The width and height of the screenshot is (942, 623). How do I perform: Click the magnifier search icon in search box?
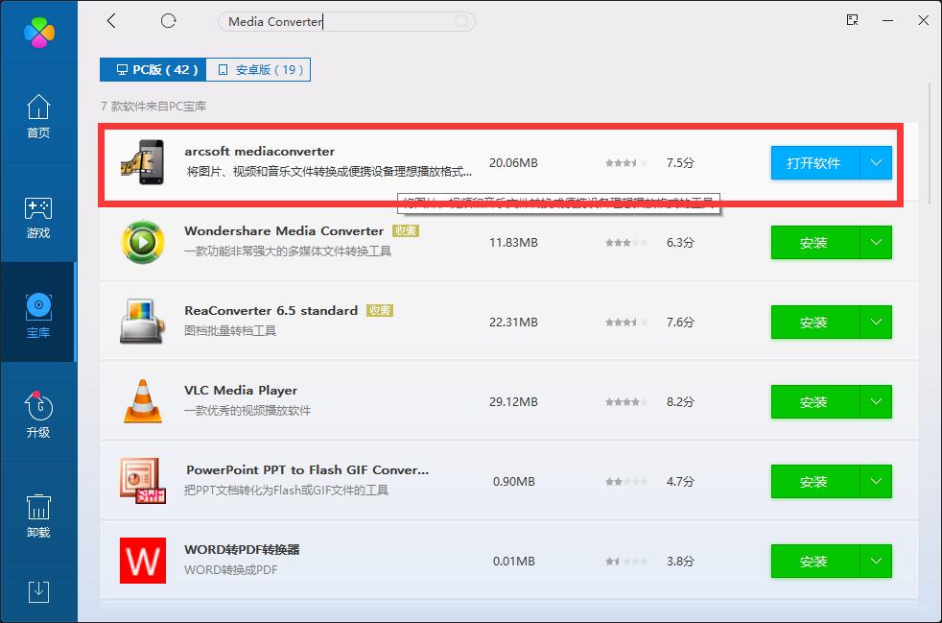coord(460,22)
